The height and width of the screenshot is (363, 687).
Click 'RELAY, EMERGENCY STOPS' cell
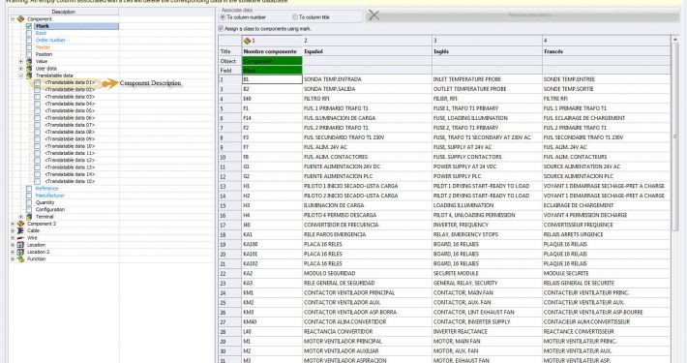[x=488, y=234]
